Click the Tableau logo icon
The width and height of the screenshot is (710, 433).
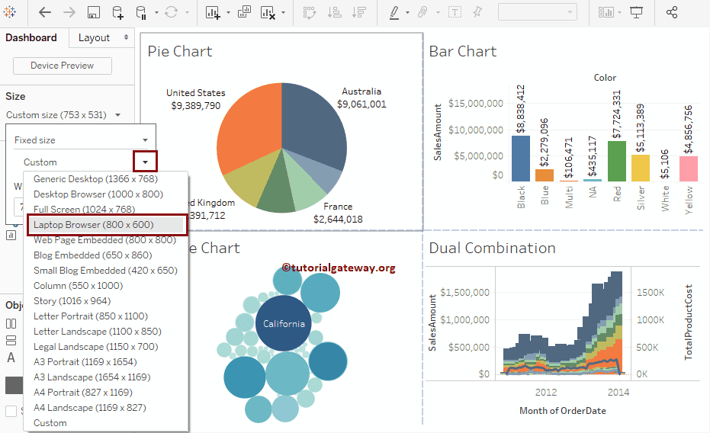[x=11, y=12]
